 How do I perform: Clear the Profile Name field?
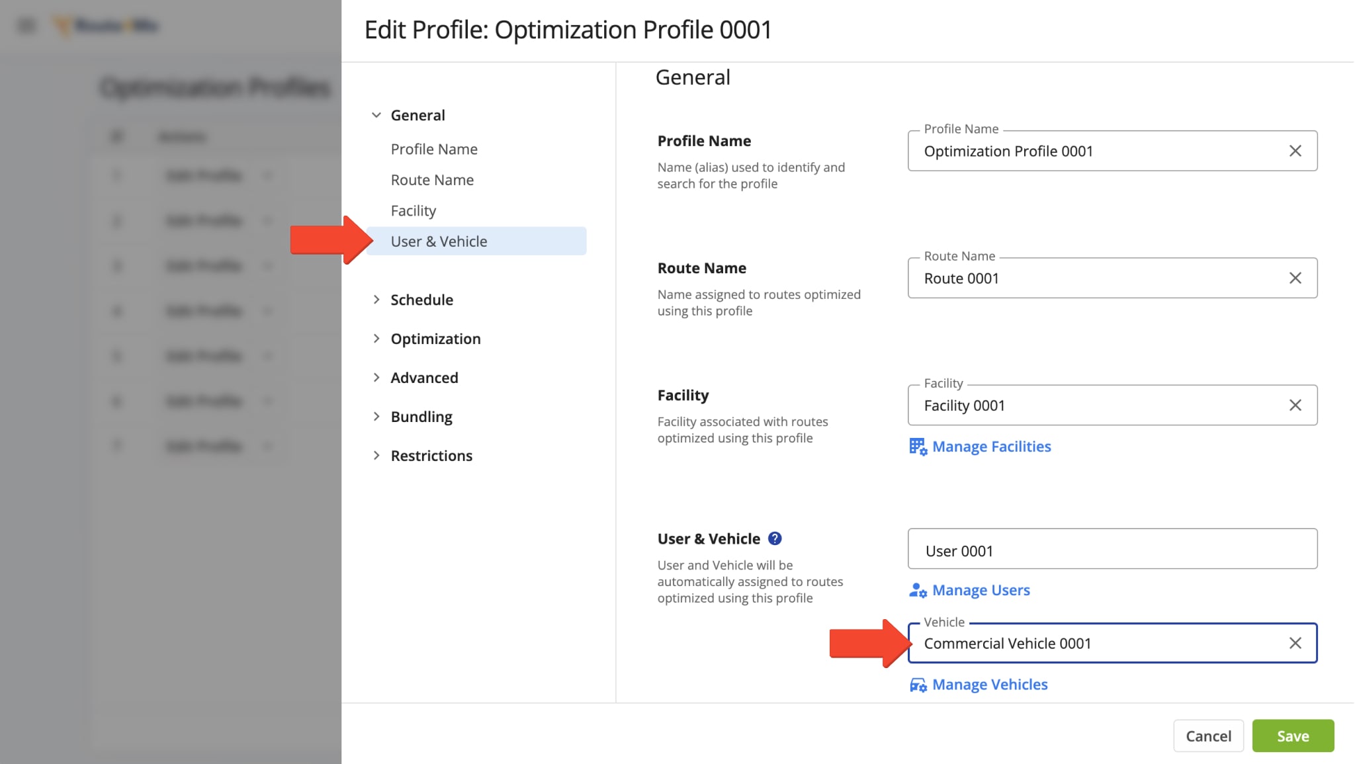1295,149
